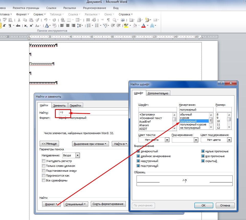Open the Справка menu
The width and height of the screenshot is (246, 220).
[126, 14]
